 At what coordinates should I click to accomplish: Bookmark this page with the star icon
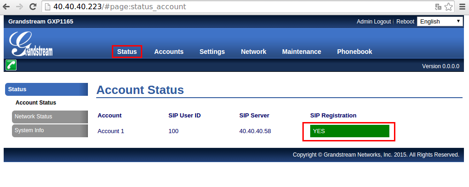(x=448, y=7)
